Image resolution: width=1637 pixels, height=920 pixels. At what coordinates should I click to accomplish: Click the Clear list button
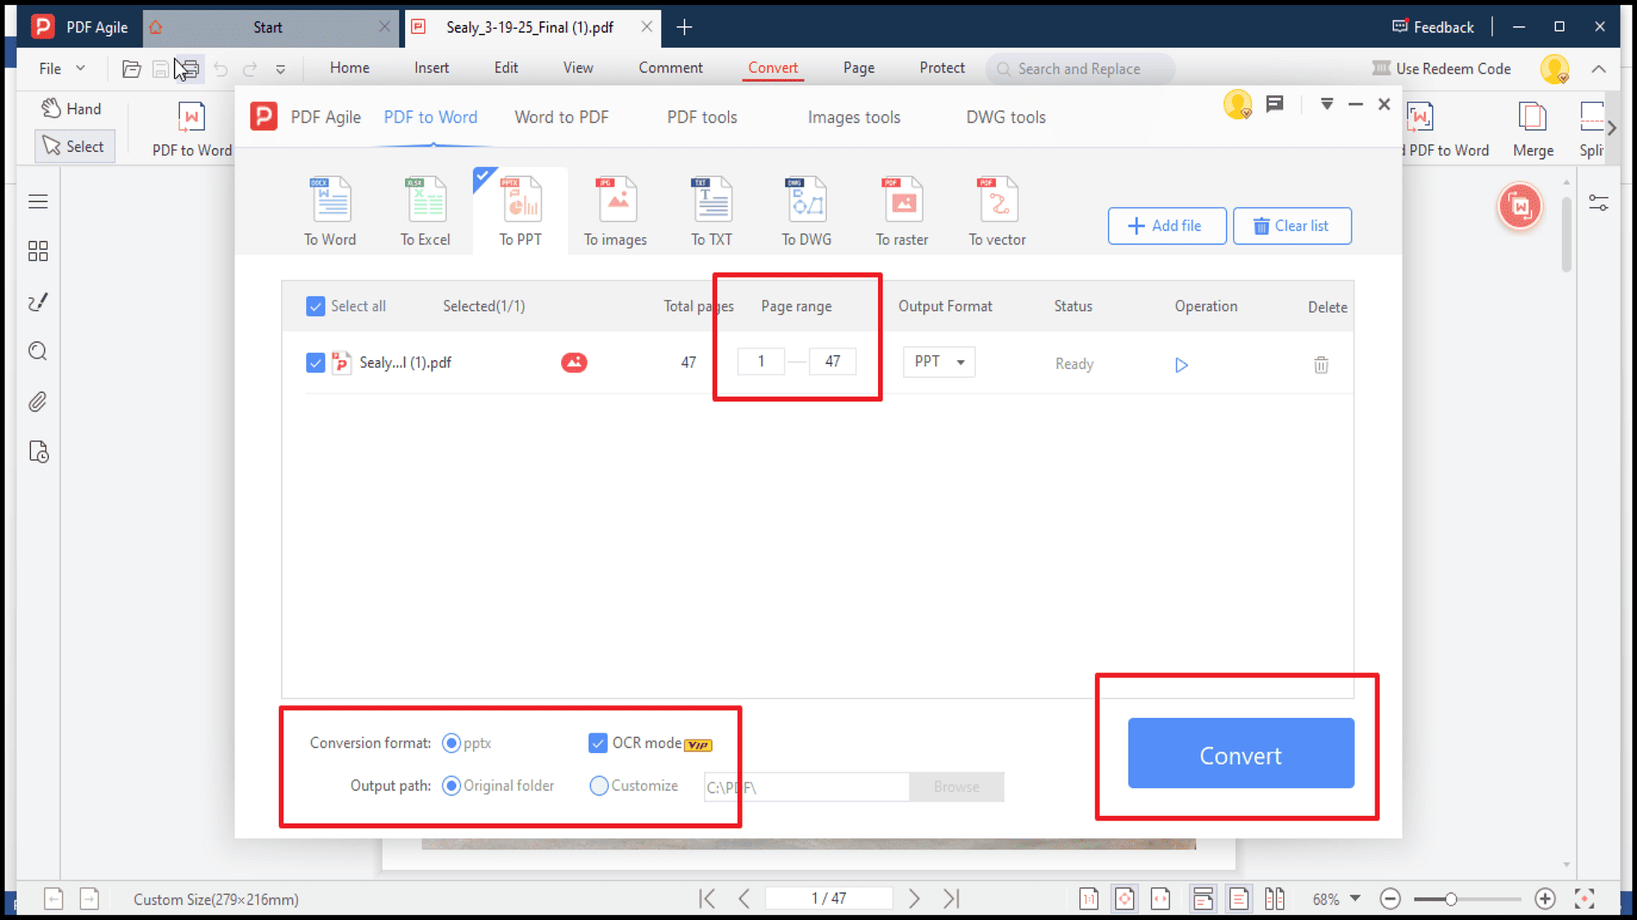[x=1292, y=226]
